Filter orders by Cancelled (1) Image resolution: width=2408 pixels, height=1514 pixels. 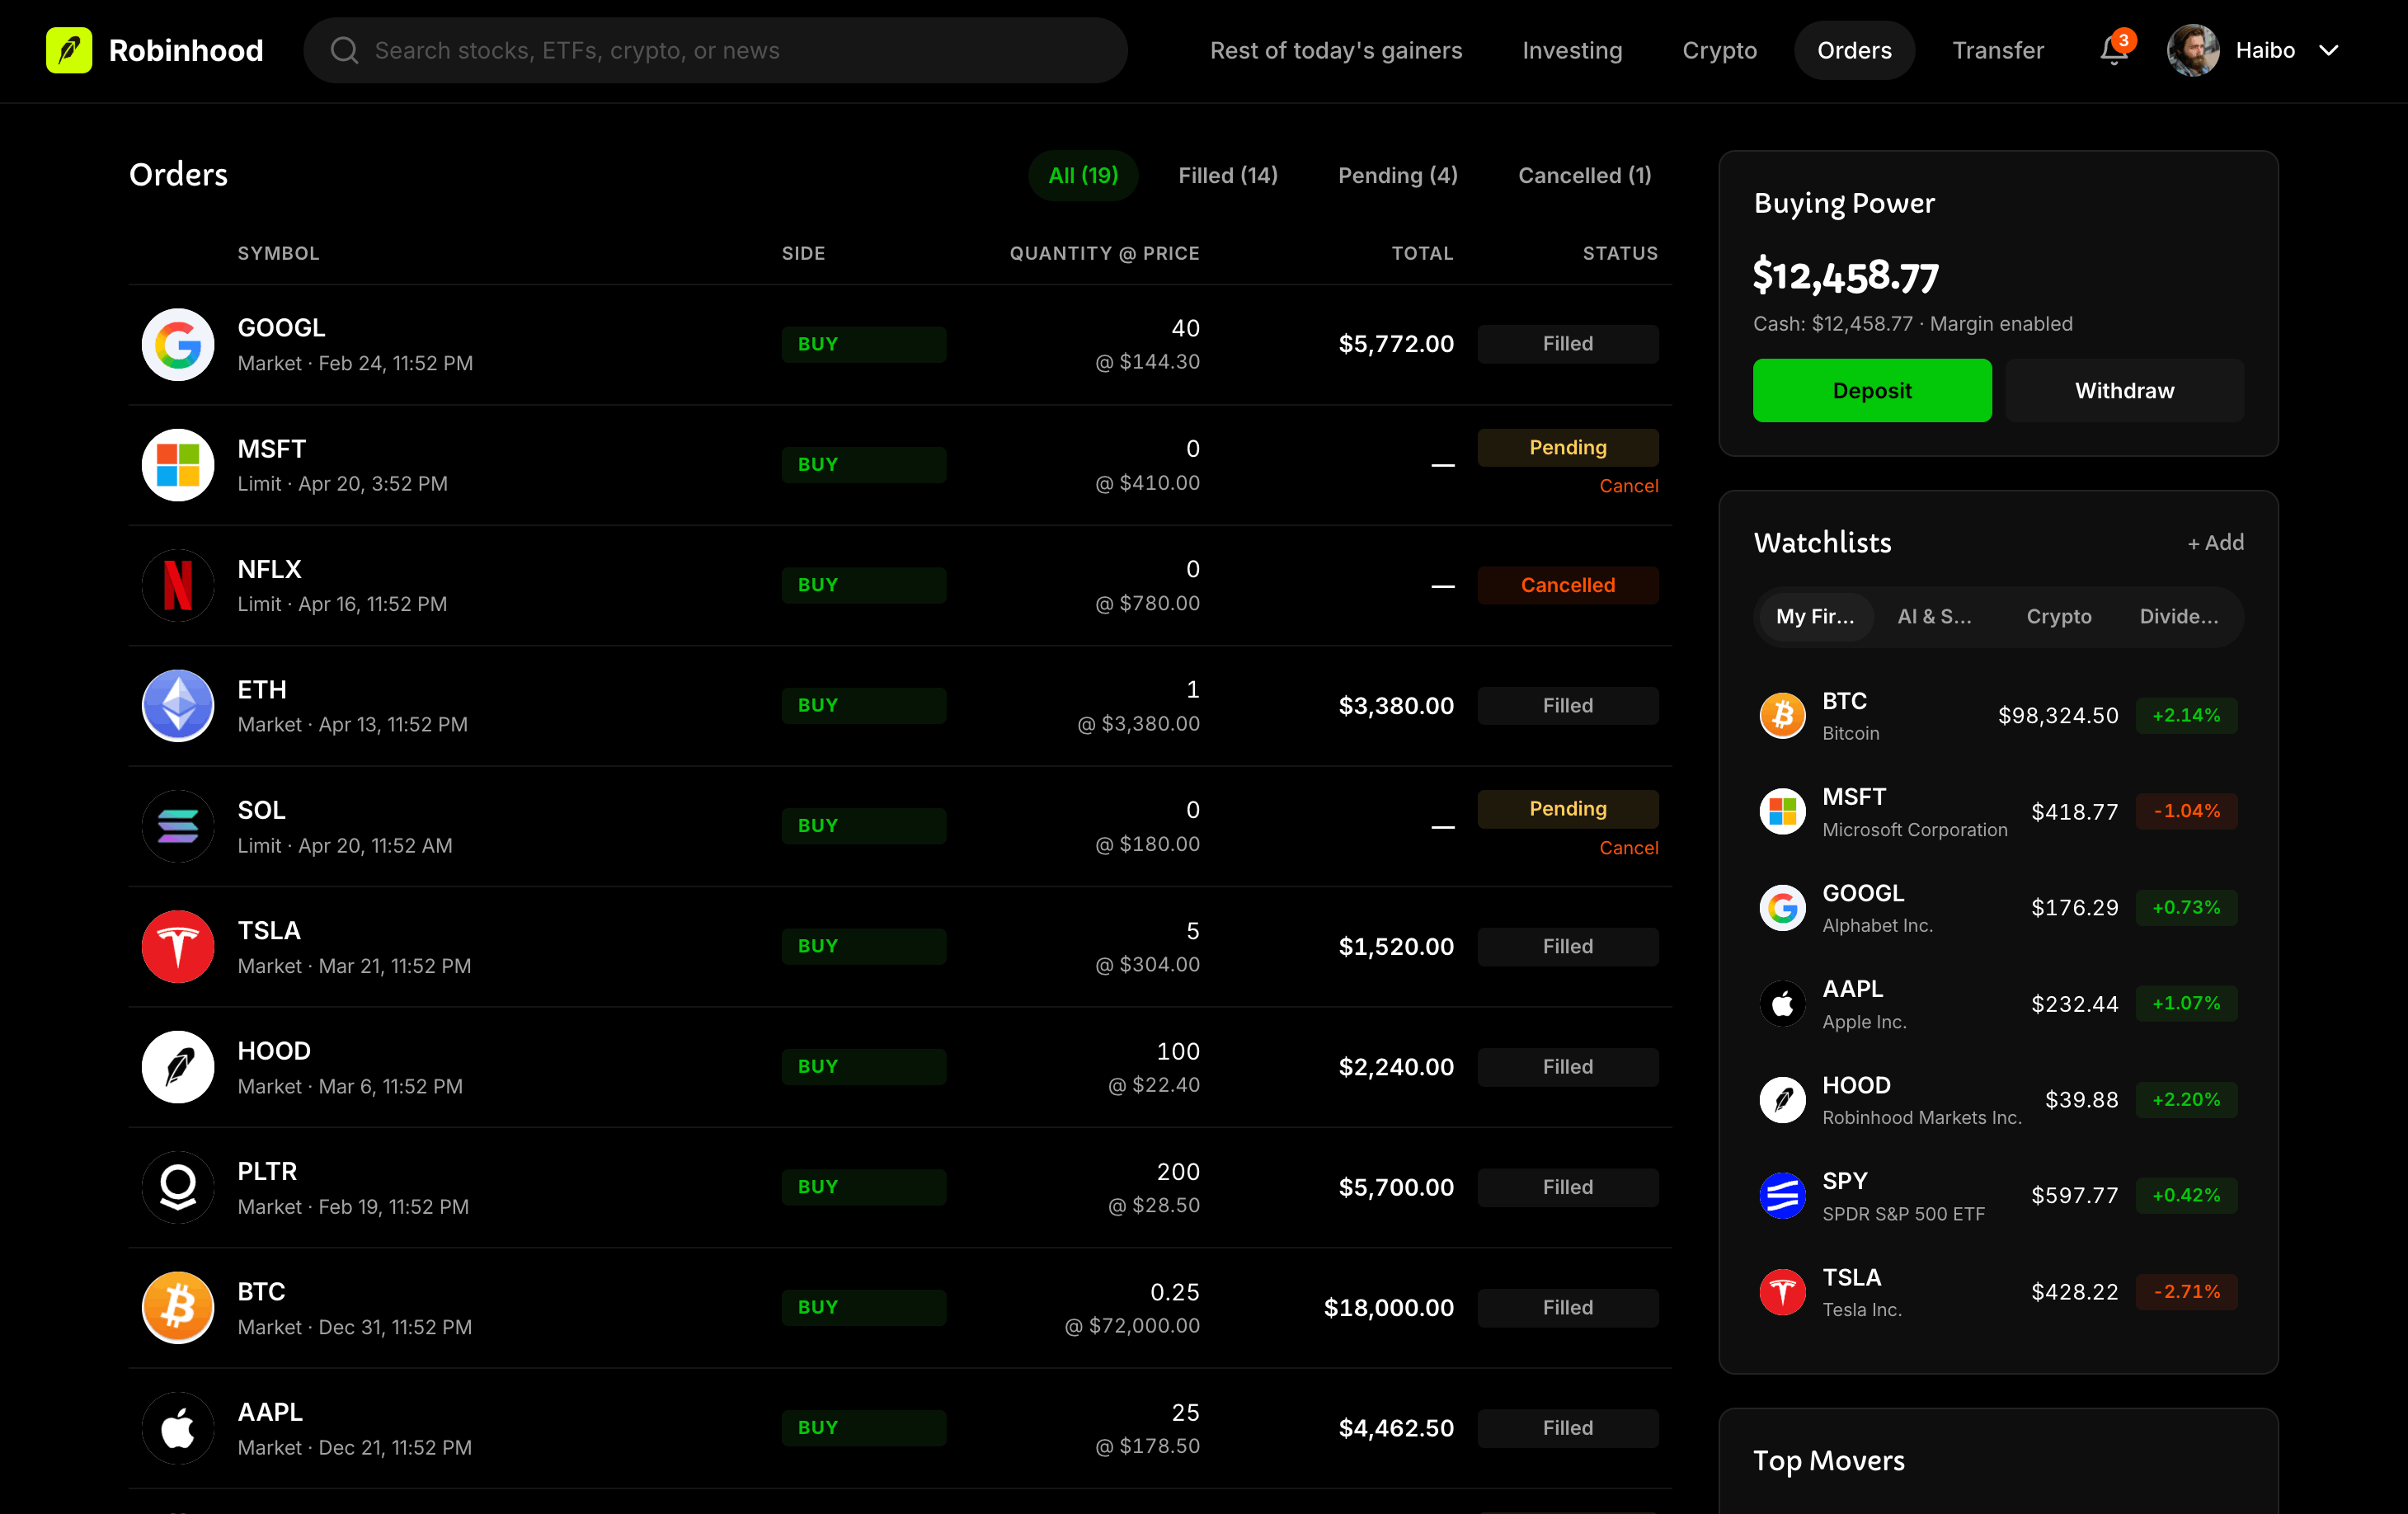[1584, 176]
